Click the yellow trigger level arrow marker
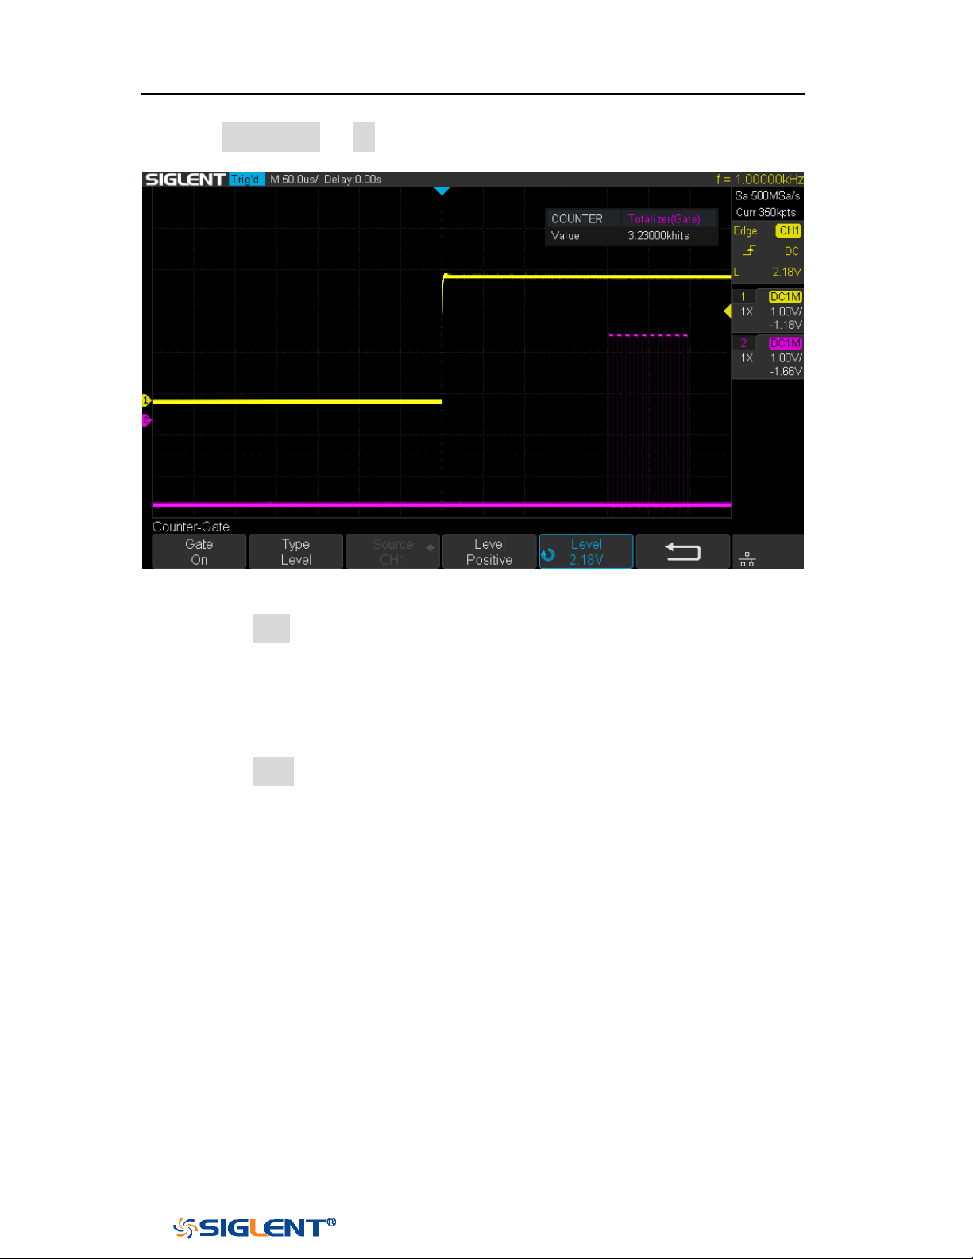973x1259 pixels. tap(727, 311)
